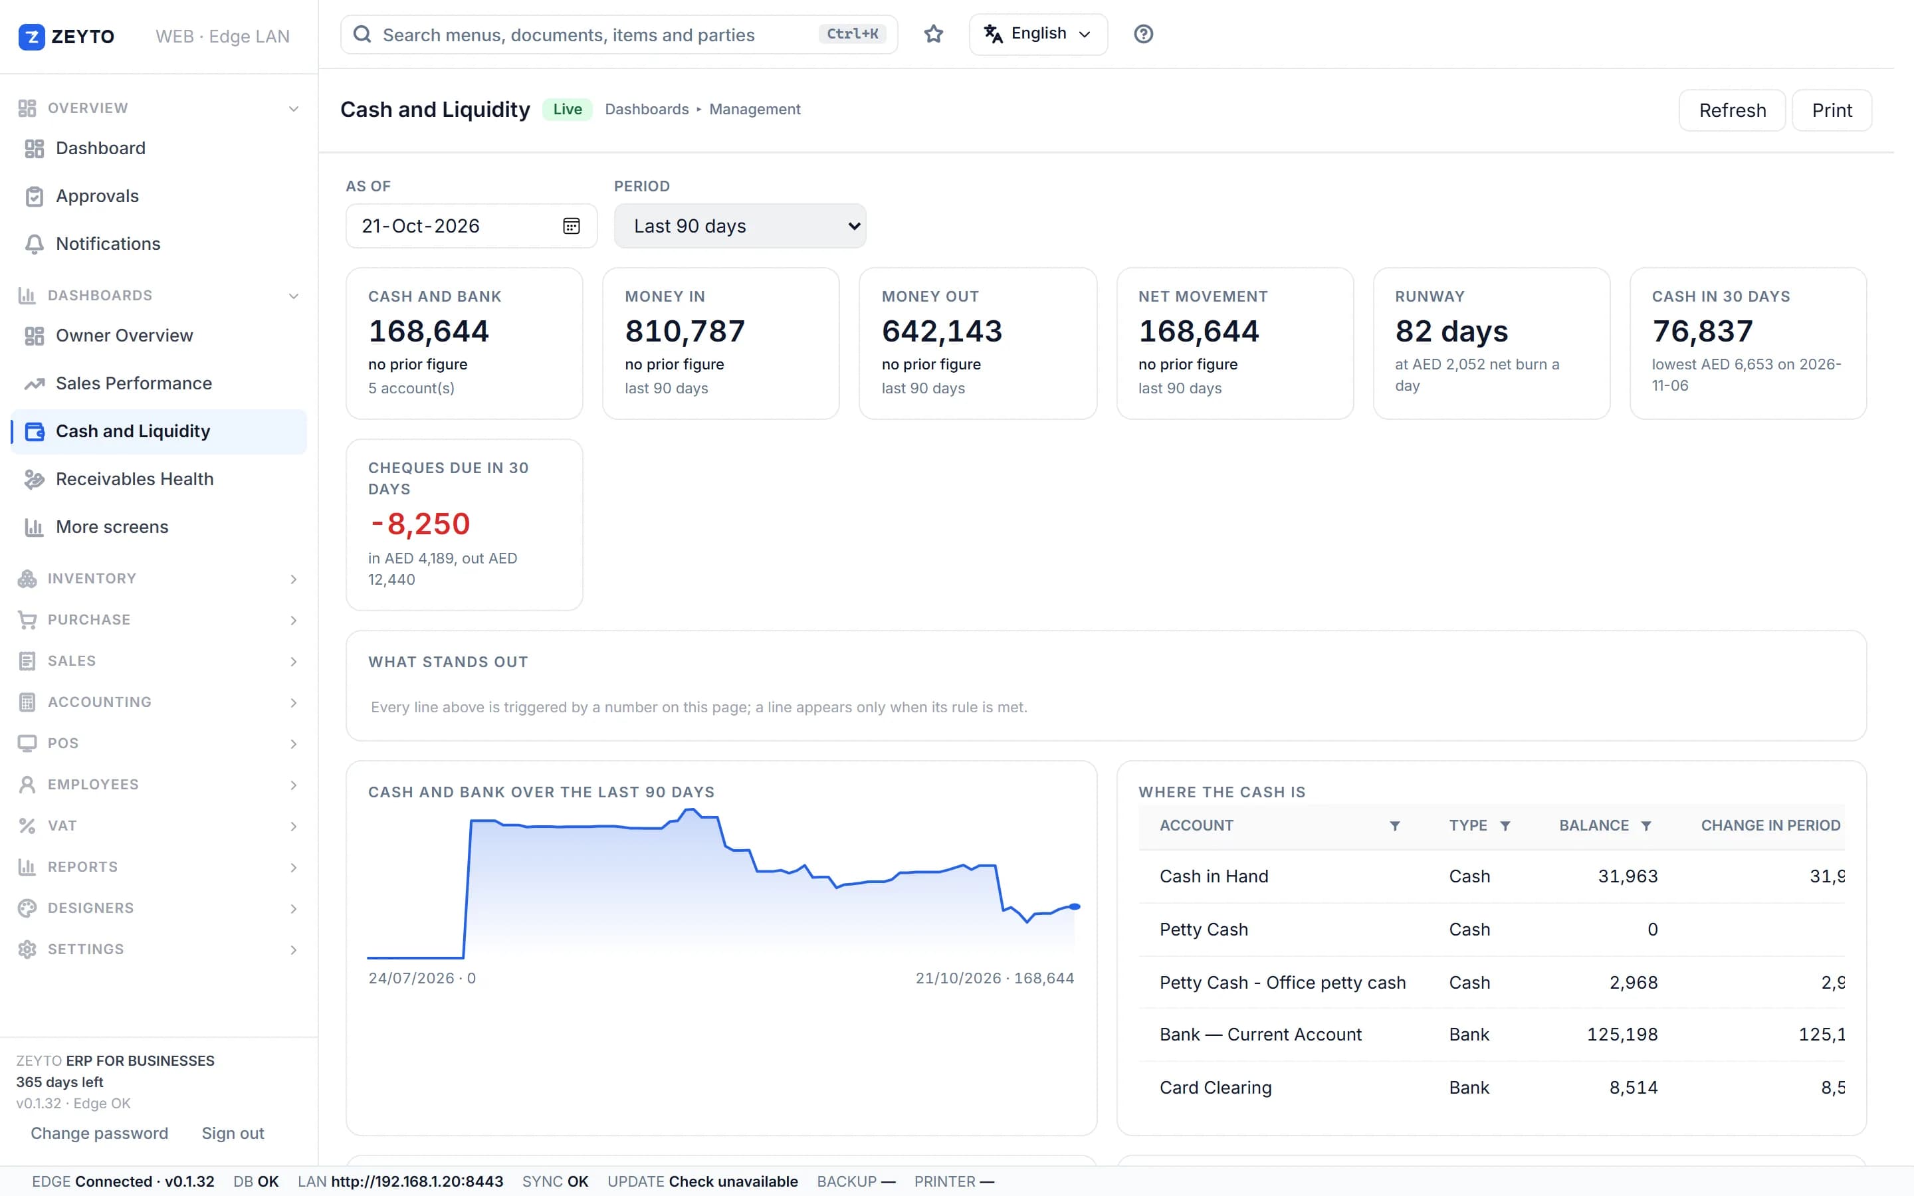The width and height of the screenshot is (1914, 1196).
Task: Click the Bank — Current Account row
Action: (1491, 1035)
